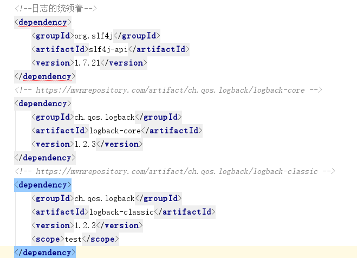The image size is (357, 258).
Task: Click the closing dependency tag above the logback-classic comment
Action: (x=45, y=158)
